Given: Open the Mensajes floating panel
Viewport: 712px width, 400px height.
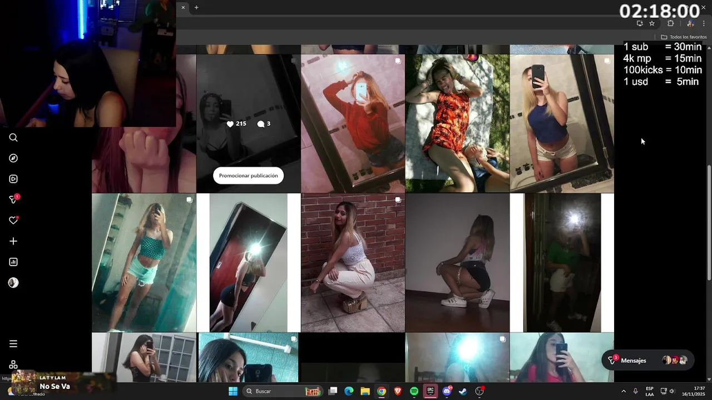Looking at the screenshot, I should tap(647, 361).
